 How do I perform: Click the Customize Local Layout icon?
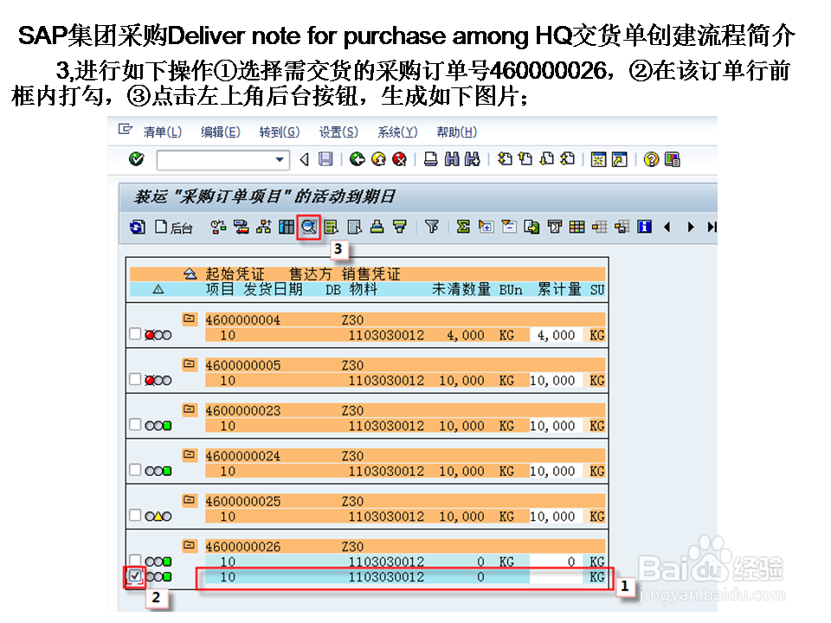(x=672, y=159)
